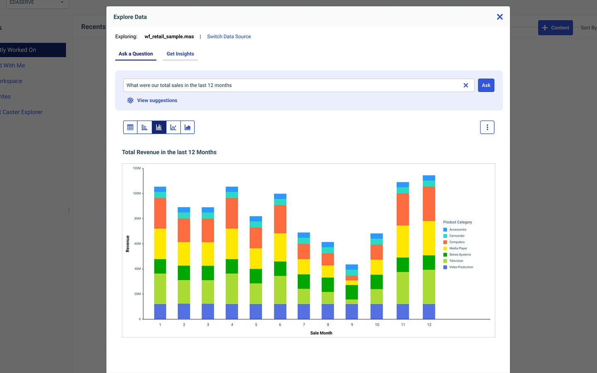The height and width of the screenshot is (373, 597).
Task: Switch to the Get Insights tab
Action: tap(180, 54)
